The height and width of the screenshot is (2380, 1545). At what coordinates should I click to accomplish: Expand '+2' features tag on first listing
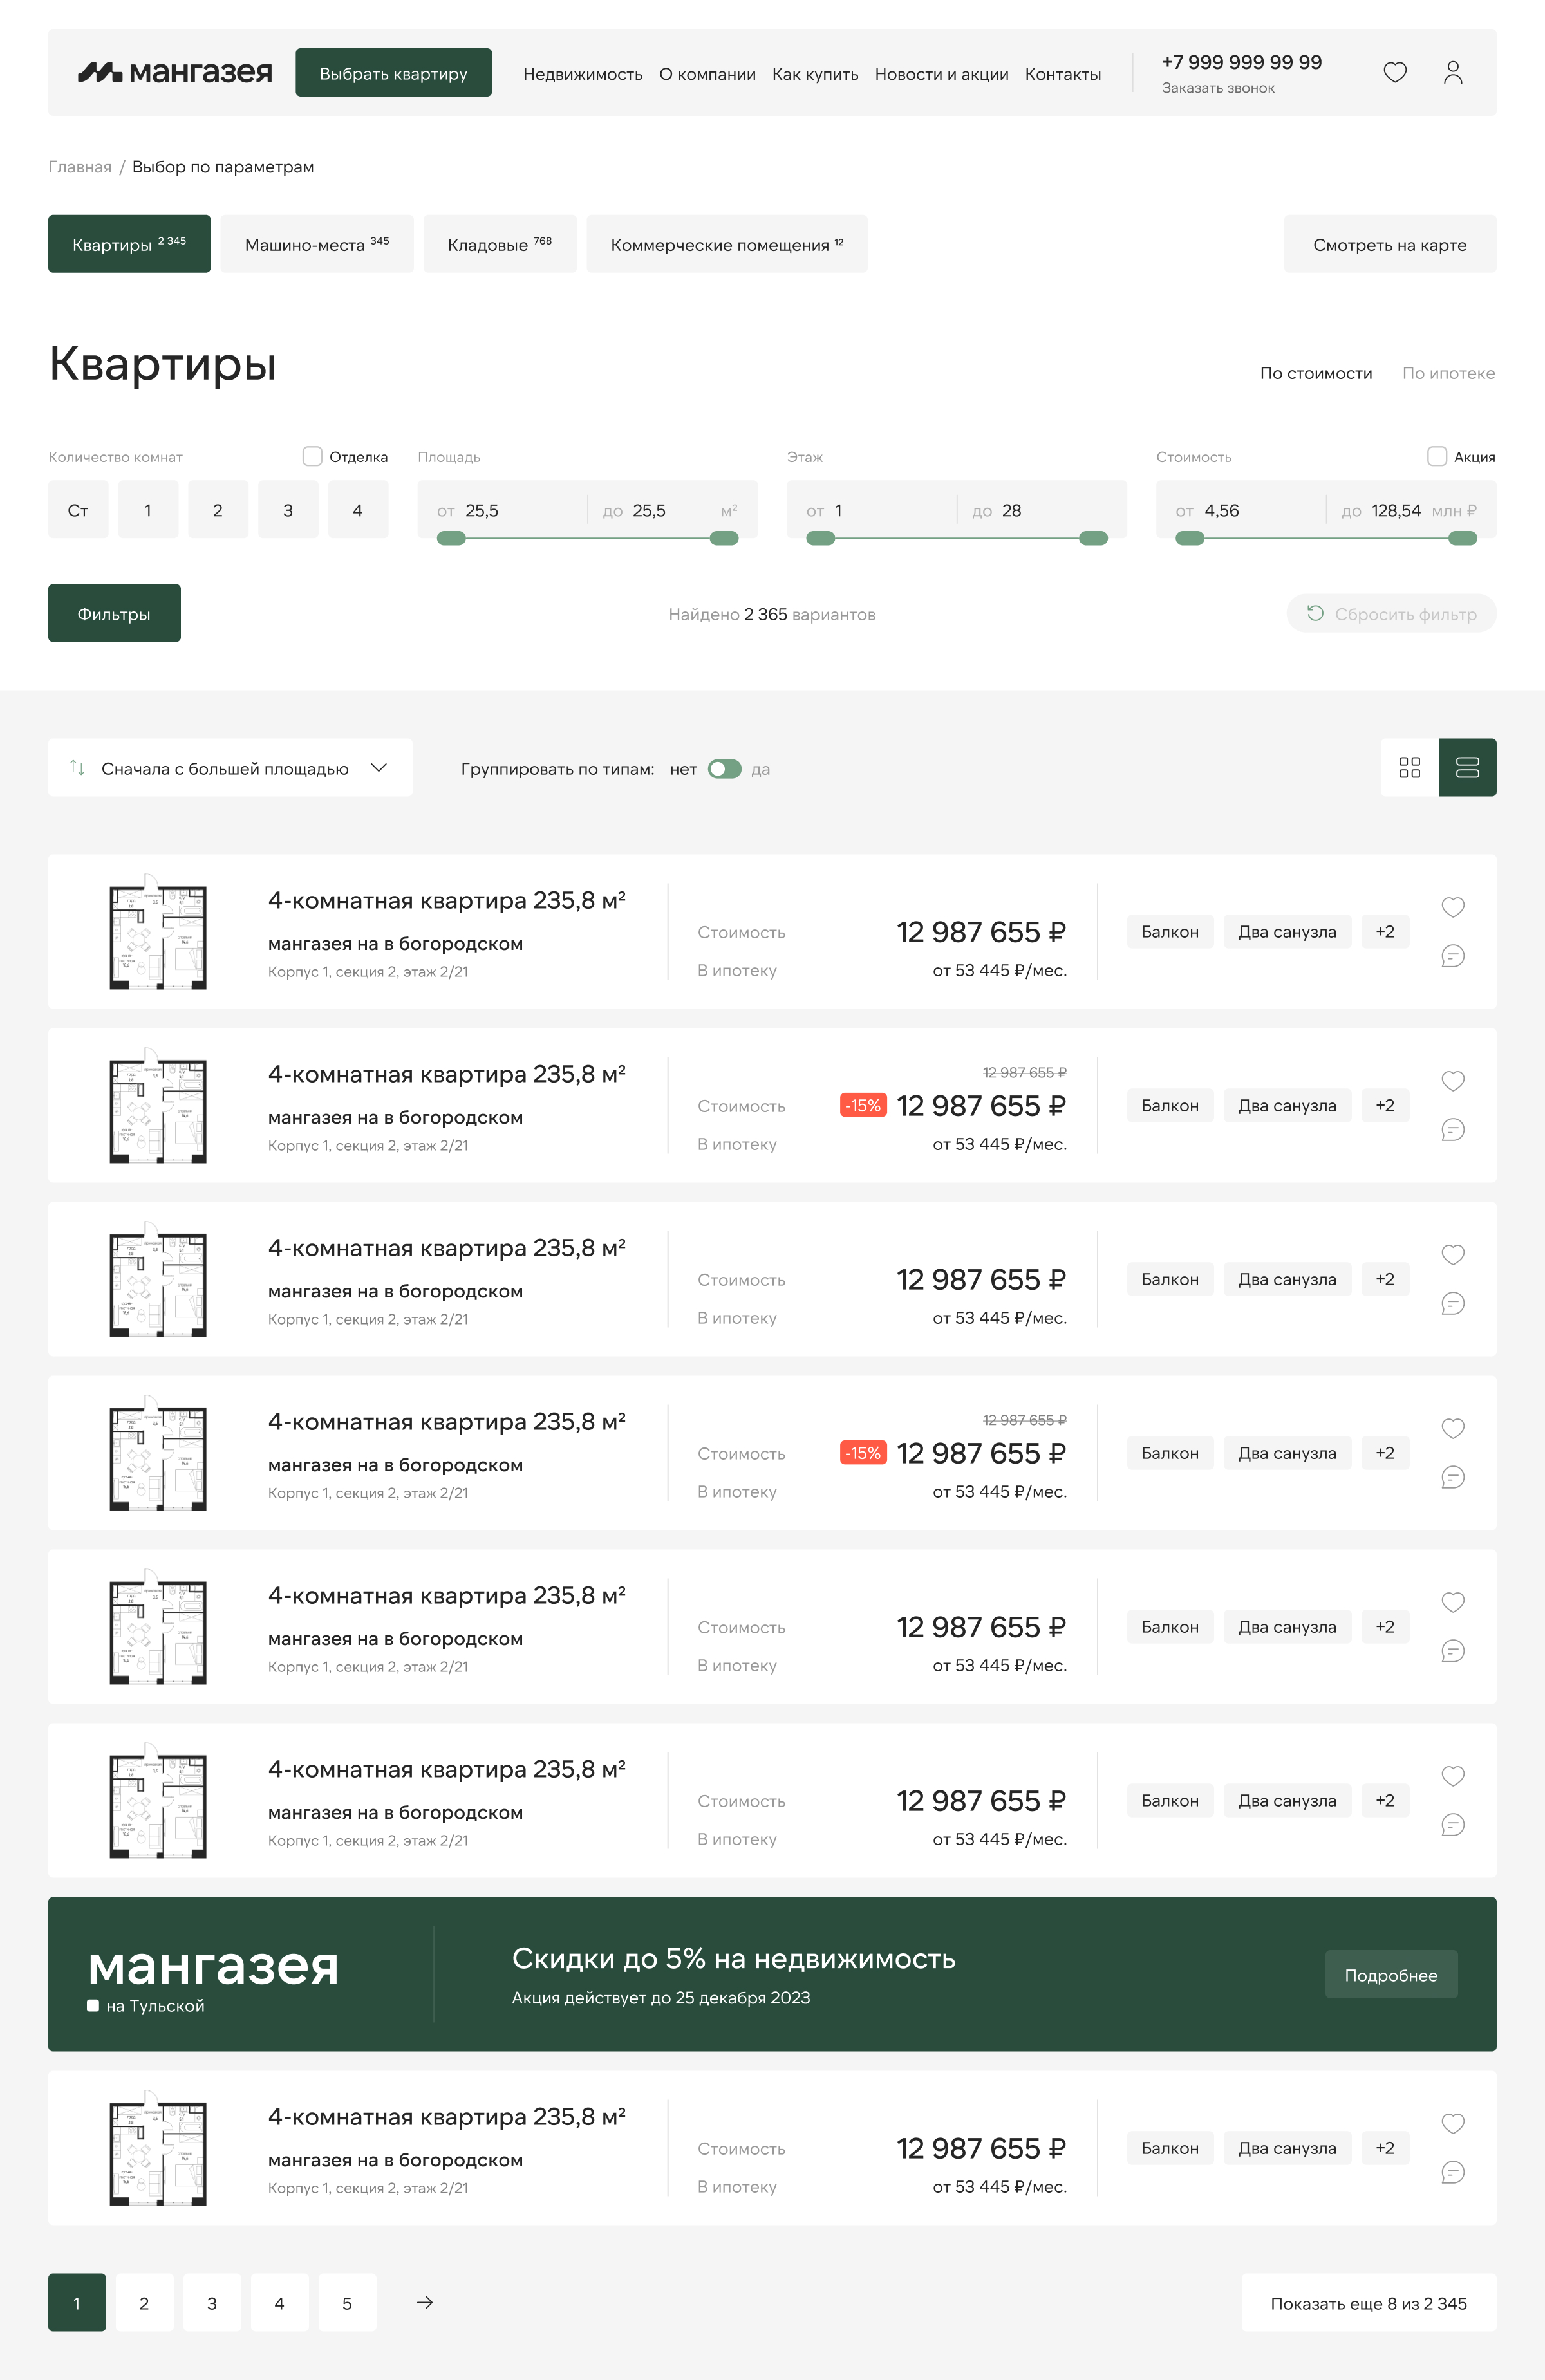1384,931
